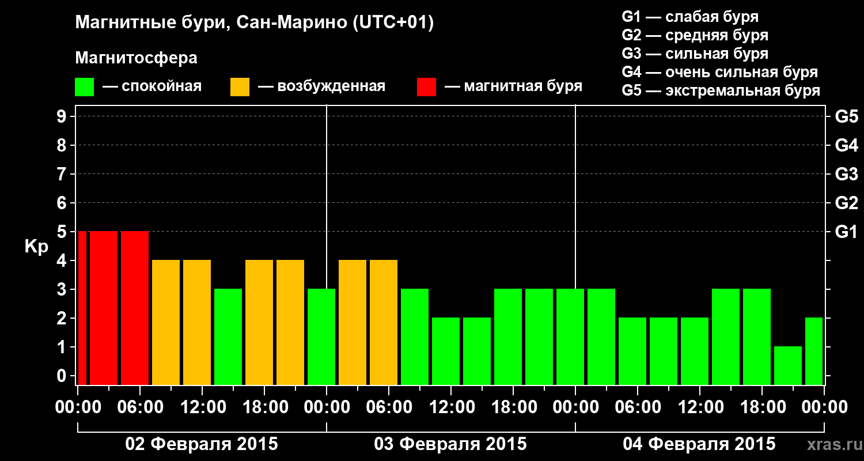864x461 pixels.
Task: Click the first '00:00' label starting 02 Февраля
Action: pyautogui.click(x=78, y=407)
